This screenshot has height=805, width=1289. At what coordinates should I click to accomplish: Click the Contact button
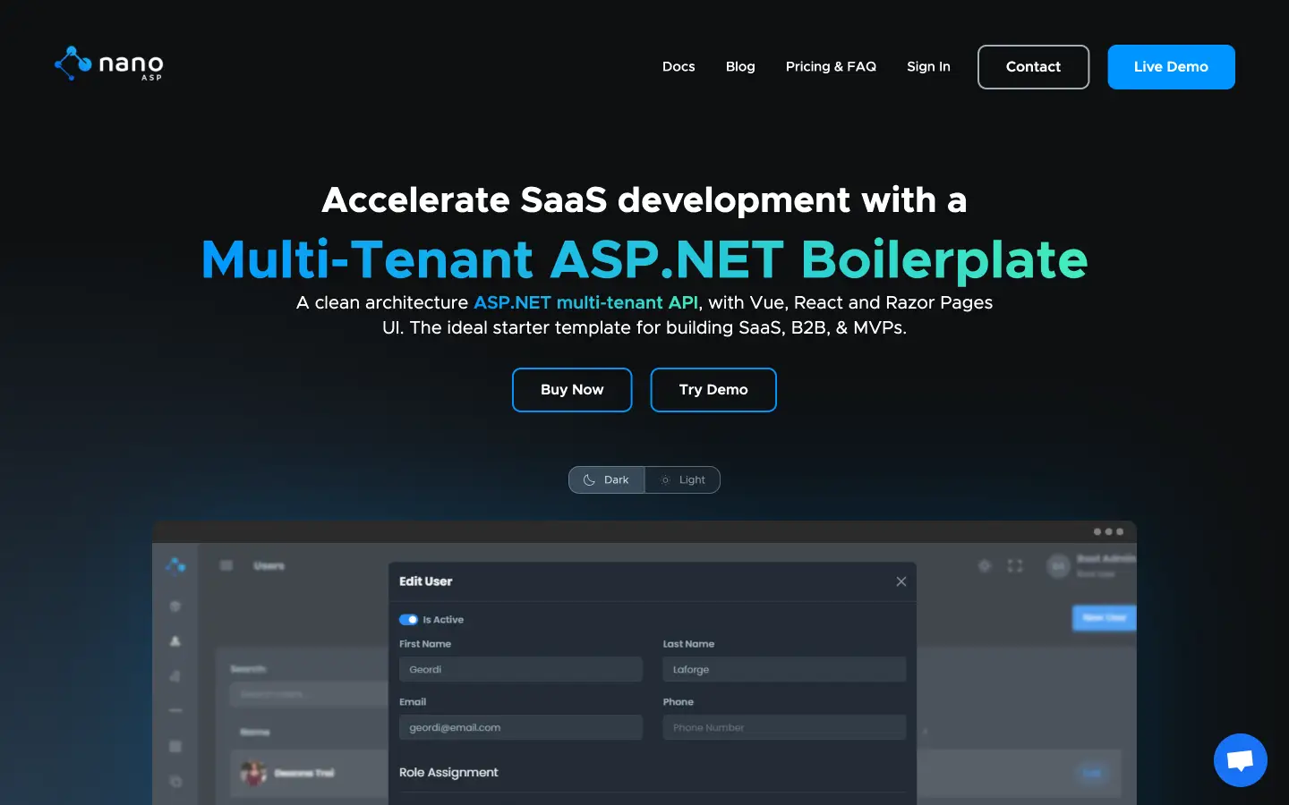1034,67
